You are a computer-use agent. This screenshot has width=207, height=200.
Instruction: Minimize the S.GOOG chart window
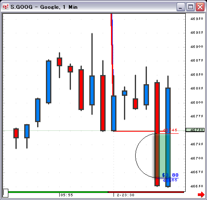(181, 7)
